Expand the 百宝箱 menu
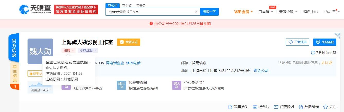 (x=266, y=12)
